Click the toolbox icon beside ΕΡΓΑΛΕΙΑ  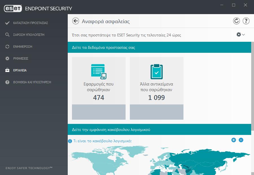pos(7,70)
